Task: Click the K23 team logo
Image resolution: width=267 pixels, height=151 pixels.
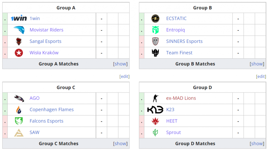Action: 155,110
